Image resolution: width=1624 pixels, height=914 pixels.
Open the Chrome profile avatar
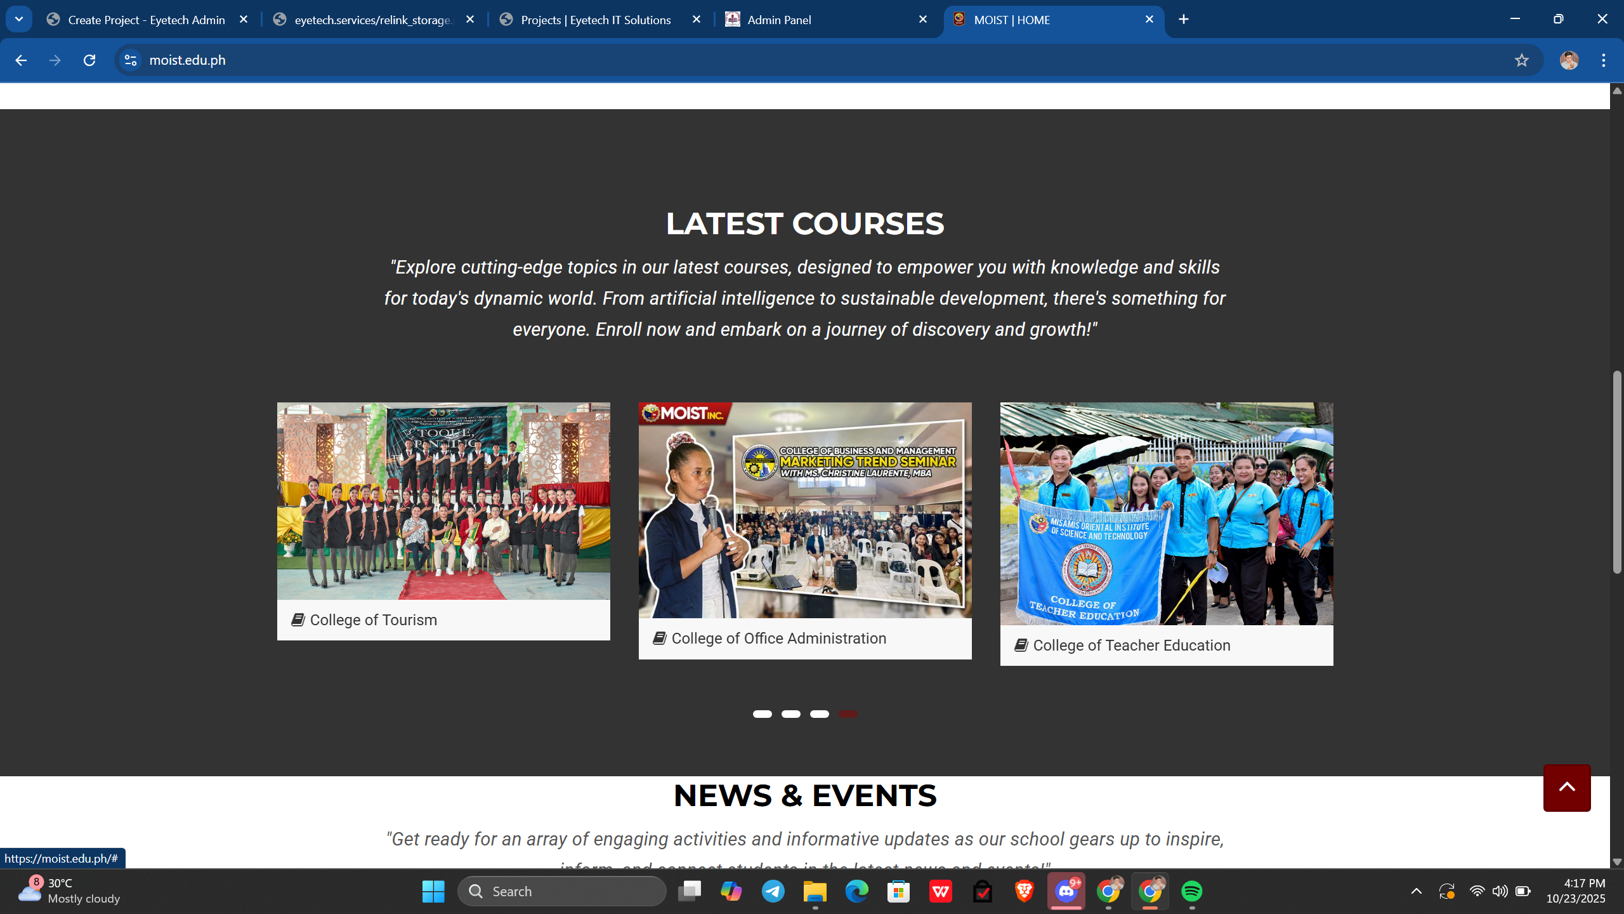point(1569,60)
